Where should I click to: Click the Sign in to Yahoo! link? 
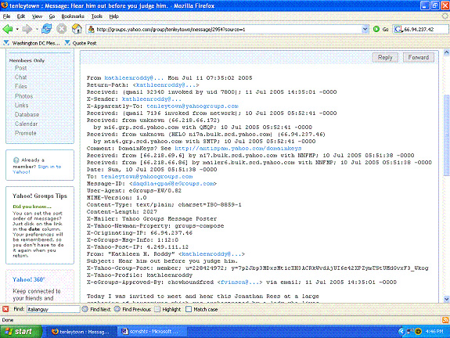(x=37, y=169)
